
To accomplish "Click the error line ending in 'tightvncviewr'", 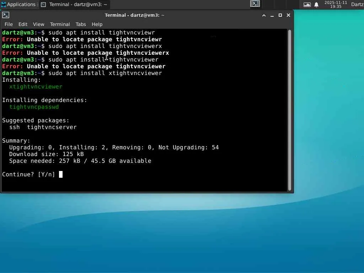I will 82,39.
